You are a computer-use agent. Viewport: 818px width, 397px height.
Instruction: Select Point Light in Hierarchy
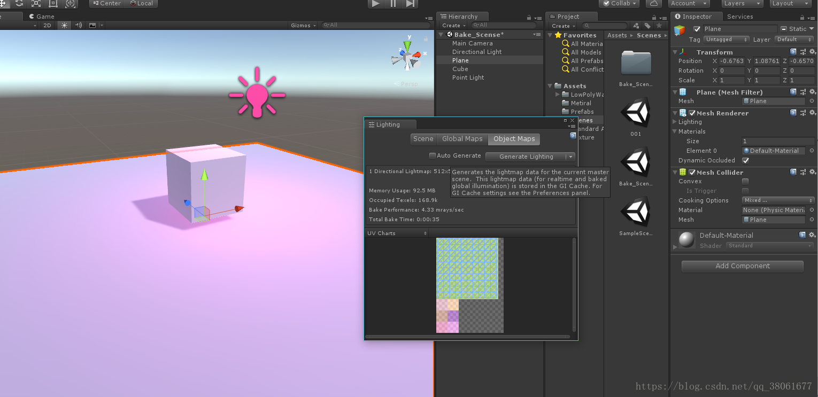468,77
